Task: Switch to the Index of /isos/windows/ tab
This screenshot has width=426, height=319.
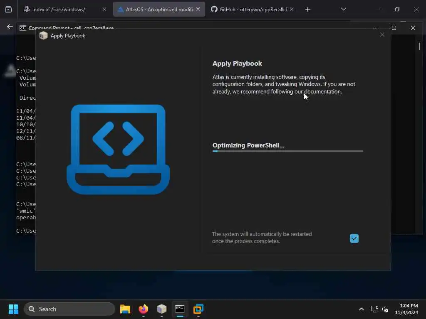Action: tap(65, 10)
